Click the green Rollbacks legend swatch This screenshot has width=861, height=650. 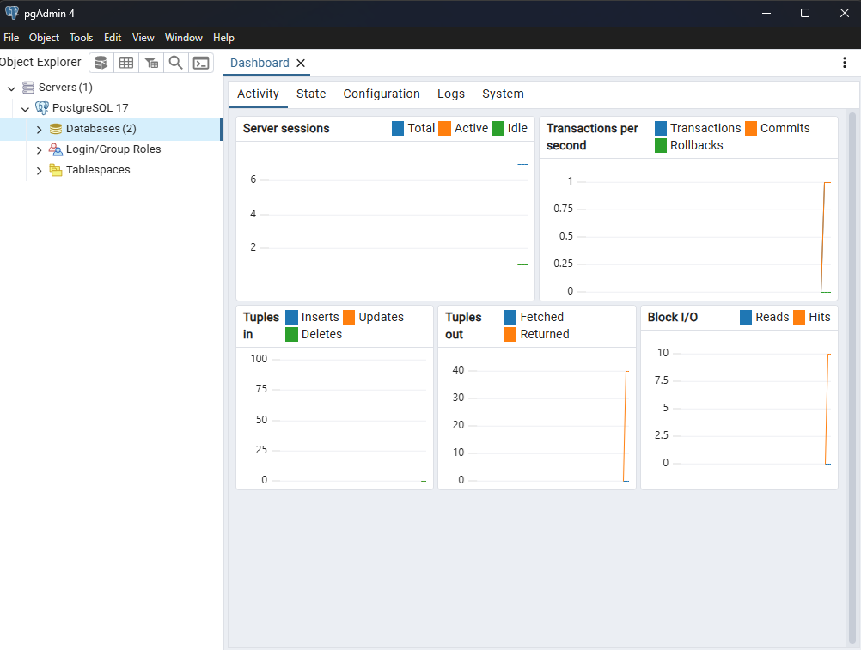(661, 146)
